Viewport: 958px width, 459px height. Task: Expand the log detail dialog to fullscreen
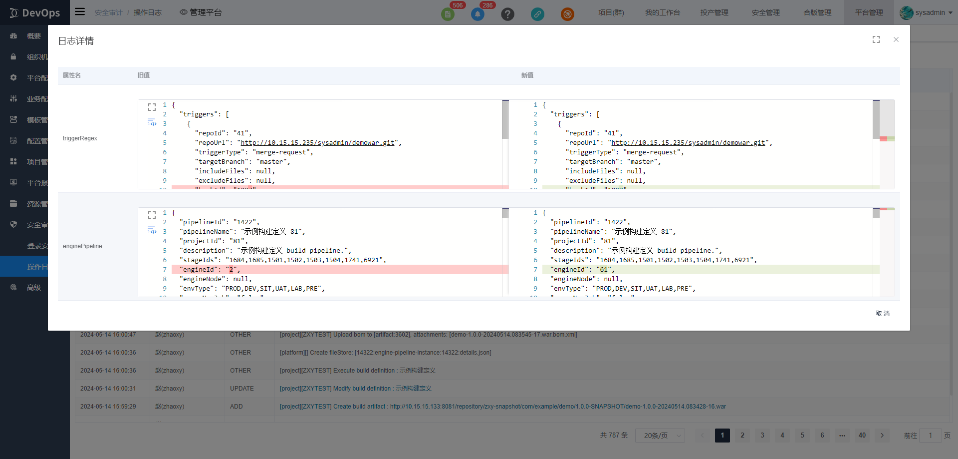pyautogui.click(x=876, y=39)
